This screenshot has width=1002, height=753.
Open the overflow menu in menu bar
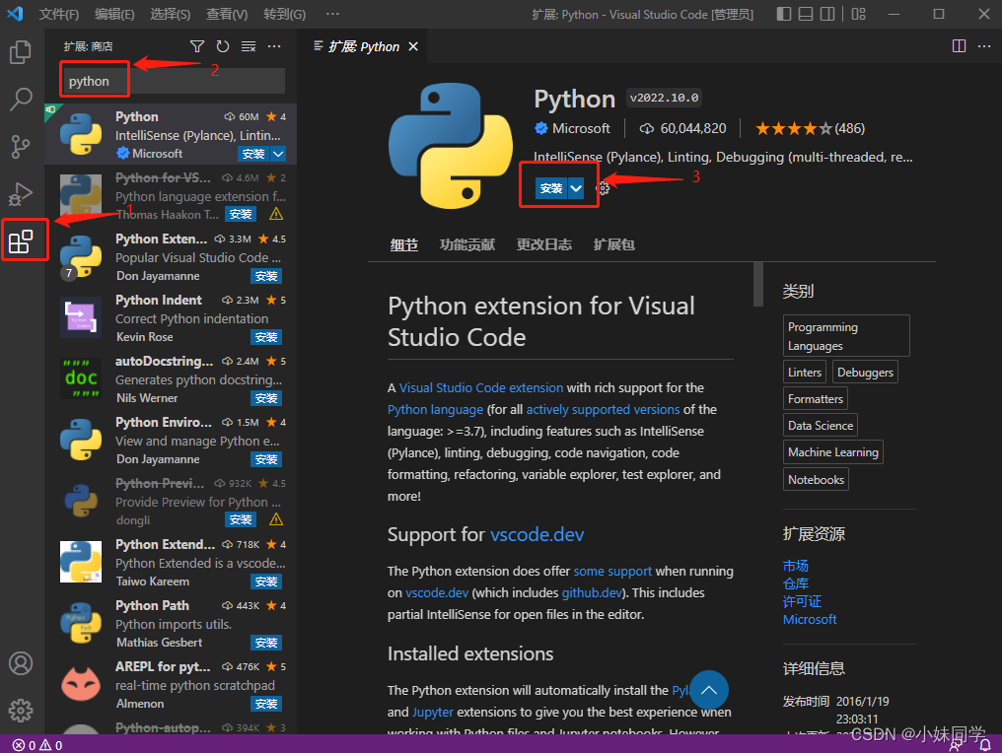coord(332,14)
